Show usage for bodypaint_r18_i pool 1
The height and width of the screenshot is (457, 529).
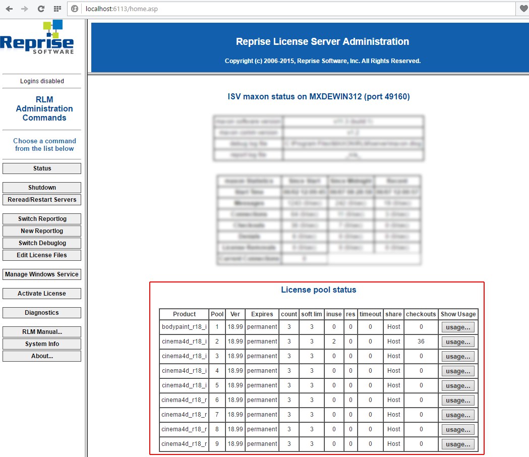pos(458,327)
